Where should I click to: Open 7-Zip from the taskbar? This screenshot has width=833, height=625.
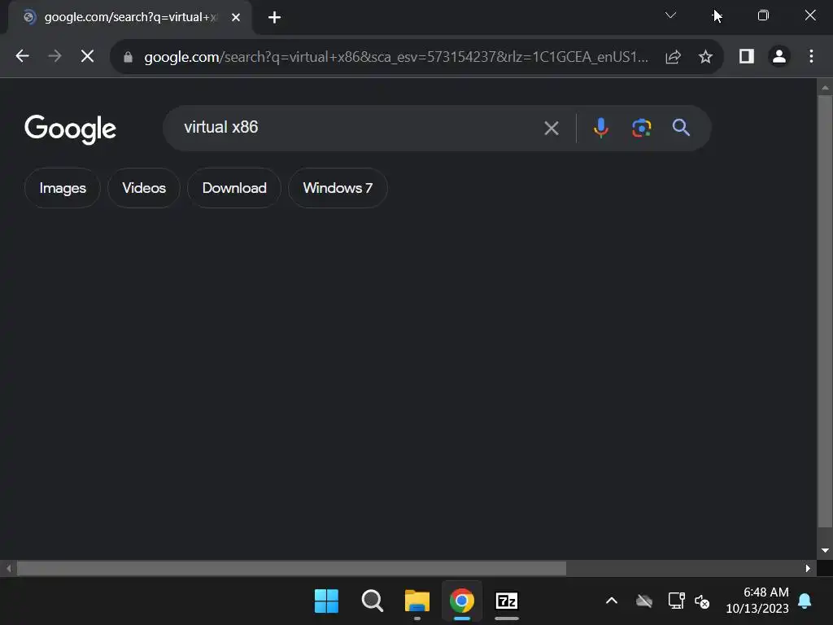pyautogui.click(x=507, y=601)
